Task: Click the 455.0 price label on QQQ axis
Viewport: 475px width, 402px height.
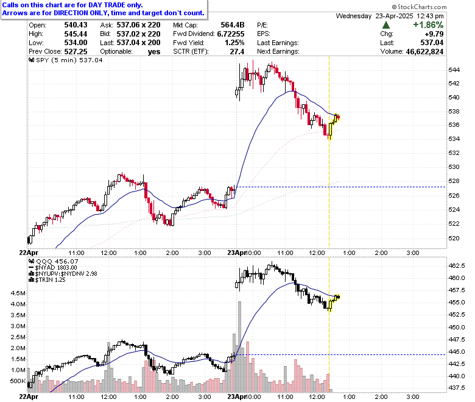Action: tap(457, 303)
